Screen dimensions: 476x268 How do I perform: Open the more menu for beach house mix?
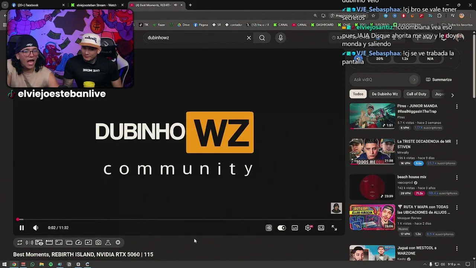click(457, 178)
